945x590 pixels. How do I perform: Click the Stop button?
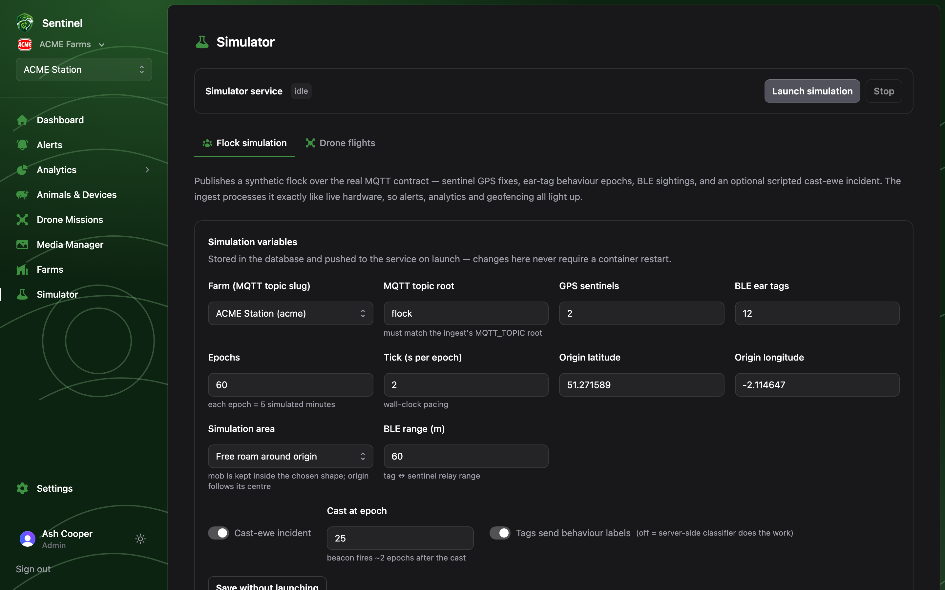pos(884,91)
